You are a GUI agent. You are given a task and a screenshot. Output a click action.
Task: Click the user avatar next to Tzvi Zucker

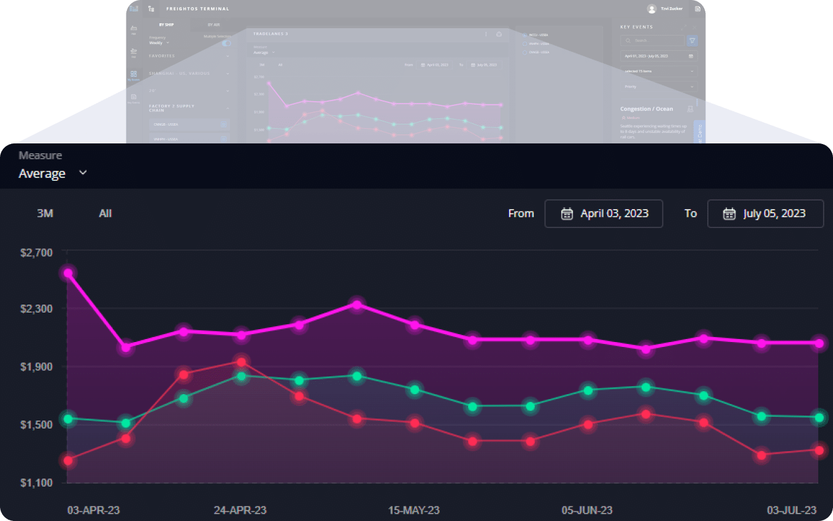tap(651, 9)
